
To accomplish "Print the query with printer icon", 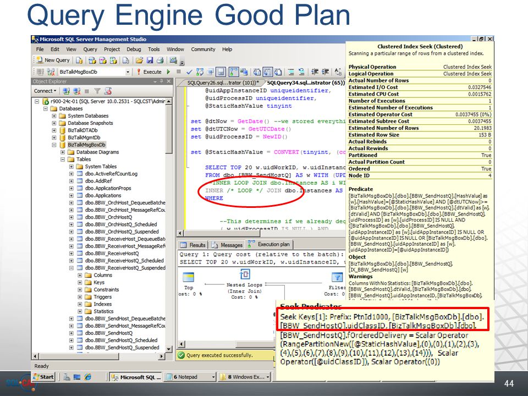I will [160, 61].
